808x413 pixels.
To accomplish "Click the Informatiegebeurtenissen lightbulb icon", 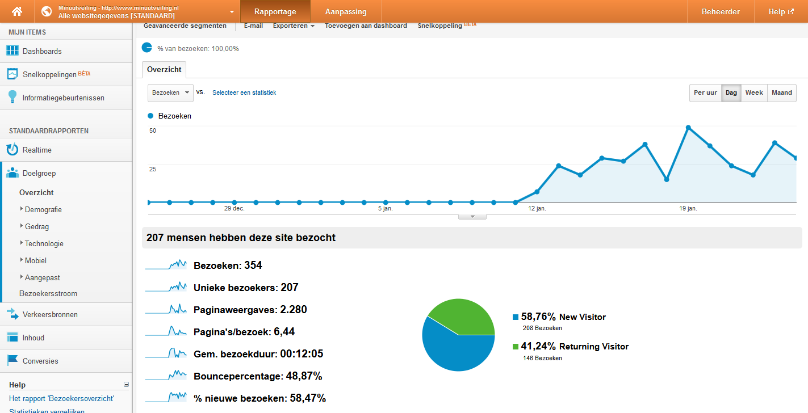I will click(x=12, y=97).
